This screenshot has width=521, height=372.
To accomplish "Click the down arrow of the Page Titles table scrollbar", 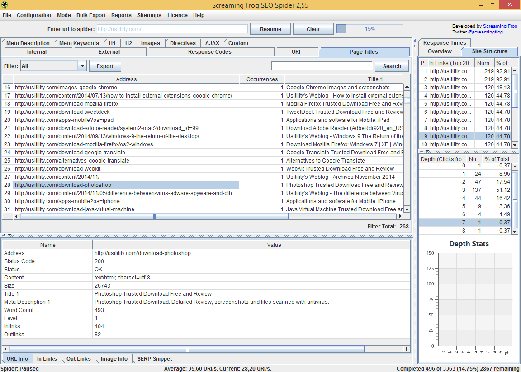I will click(407, 209).
